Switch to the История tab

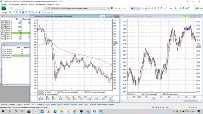[111, 104]
